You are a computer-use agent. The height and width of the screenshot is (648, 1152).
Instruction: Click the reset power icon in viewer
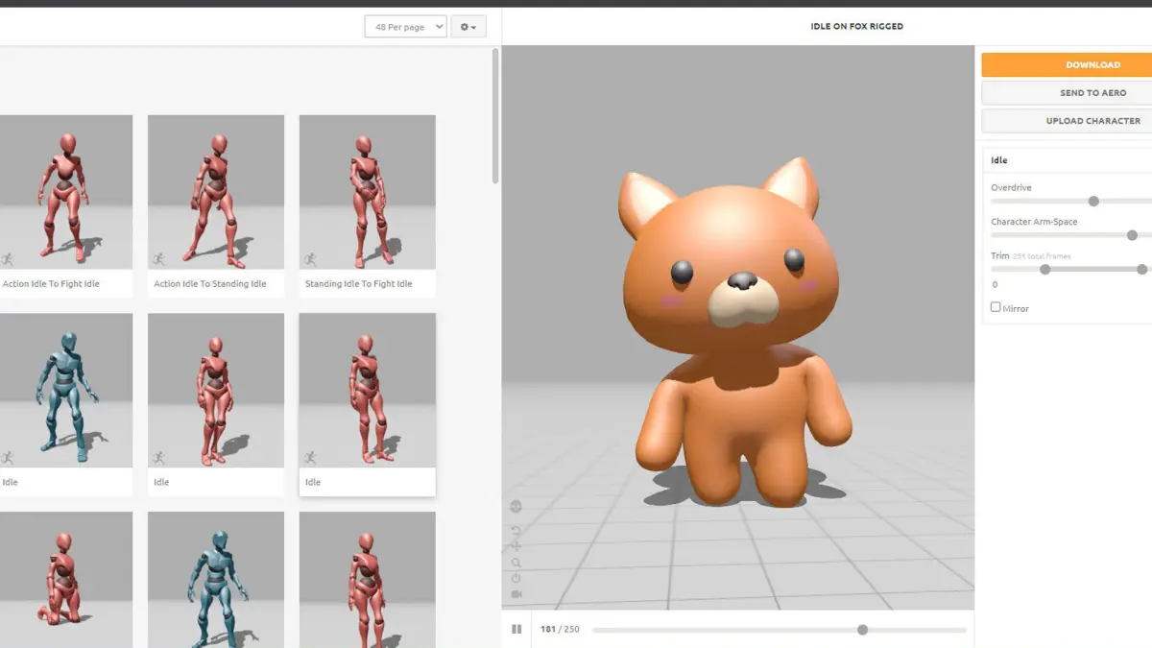[516, 578]
